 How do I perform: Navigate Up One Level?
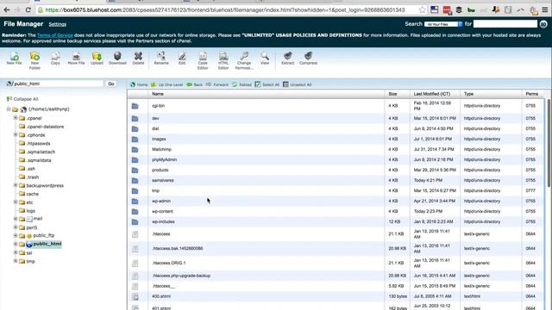click(166, 84)
